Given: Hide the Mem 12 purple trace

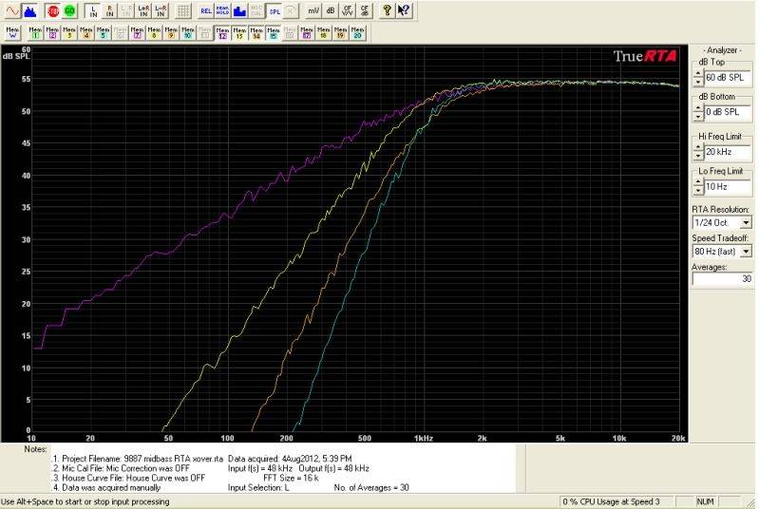Looking at the screenshot, I should pyautogui.click(x=222, y=33).
